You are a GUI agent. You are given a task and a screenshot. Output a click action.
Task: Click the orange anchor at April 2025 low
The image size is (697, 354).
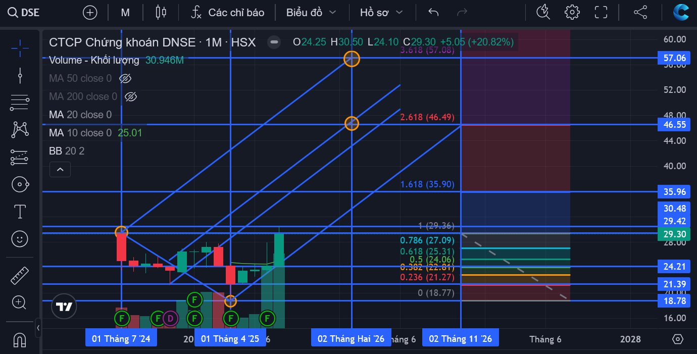[230, 301]
